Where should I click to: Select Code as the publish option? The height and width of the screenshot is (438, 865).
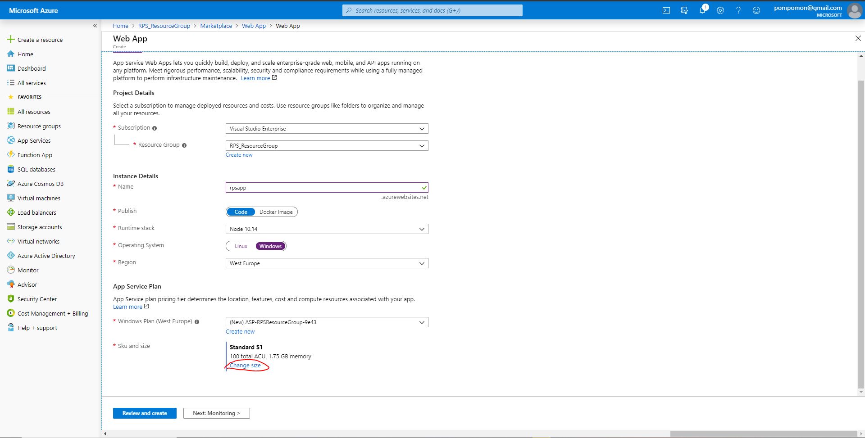241,212
